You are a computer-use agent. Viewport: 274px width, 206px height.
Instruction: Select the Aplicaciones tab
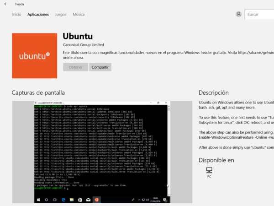38,14
